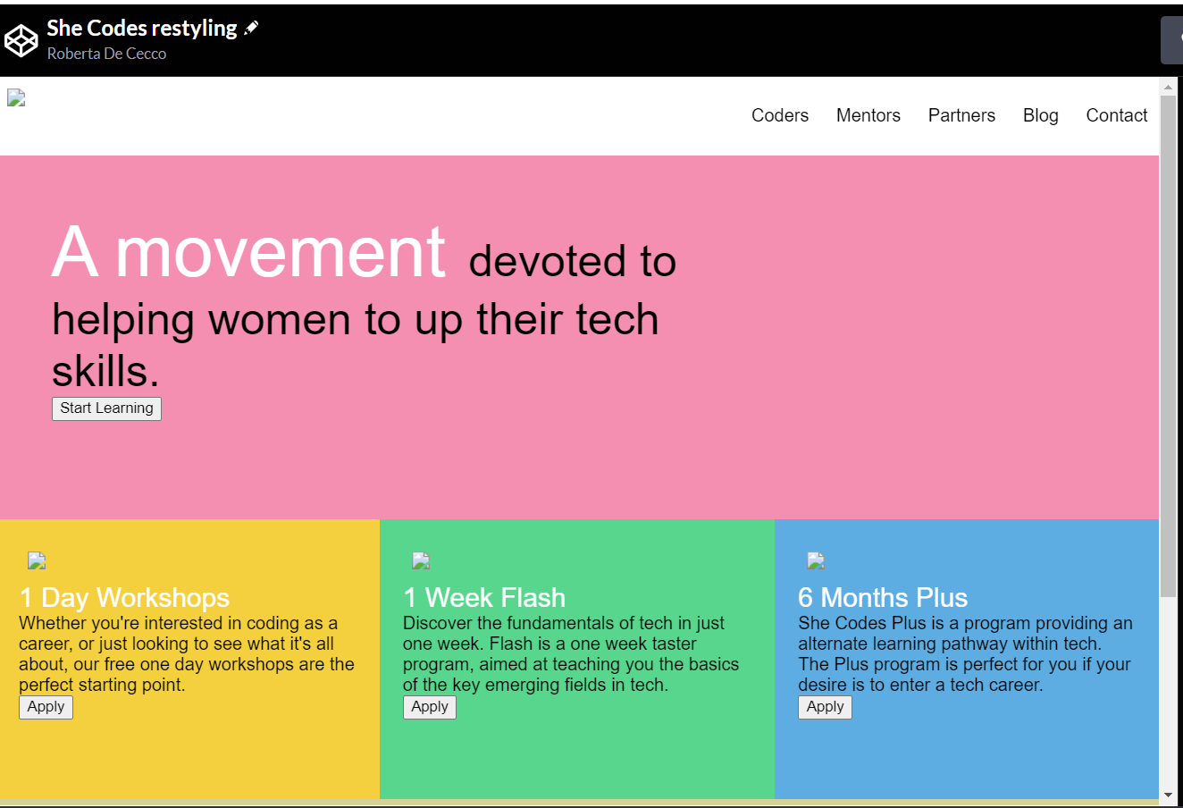Open author Roberta De Cecco profile

click(106, 54)
